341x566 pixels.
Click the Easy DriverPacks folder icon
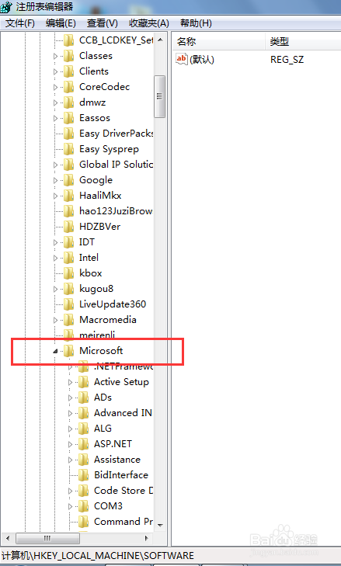(x=68, y=134)
